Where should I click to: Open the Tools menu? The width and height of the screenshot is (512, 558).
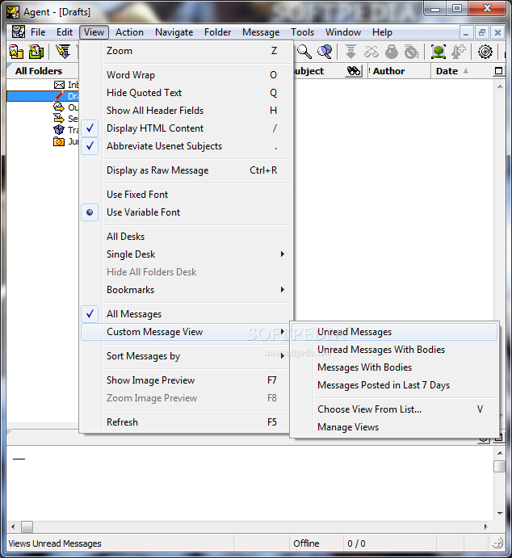(x=302, y=32)
